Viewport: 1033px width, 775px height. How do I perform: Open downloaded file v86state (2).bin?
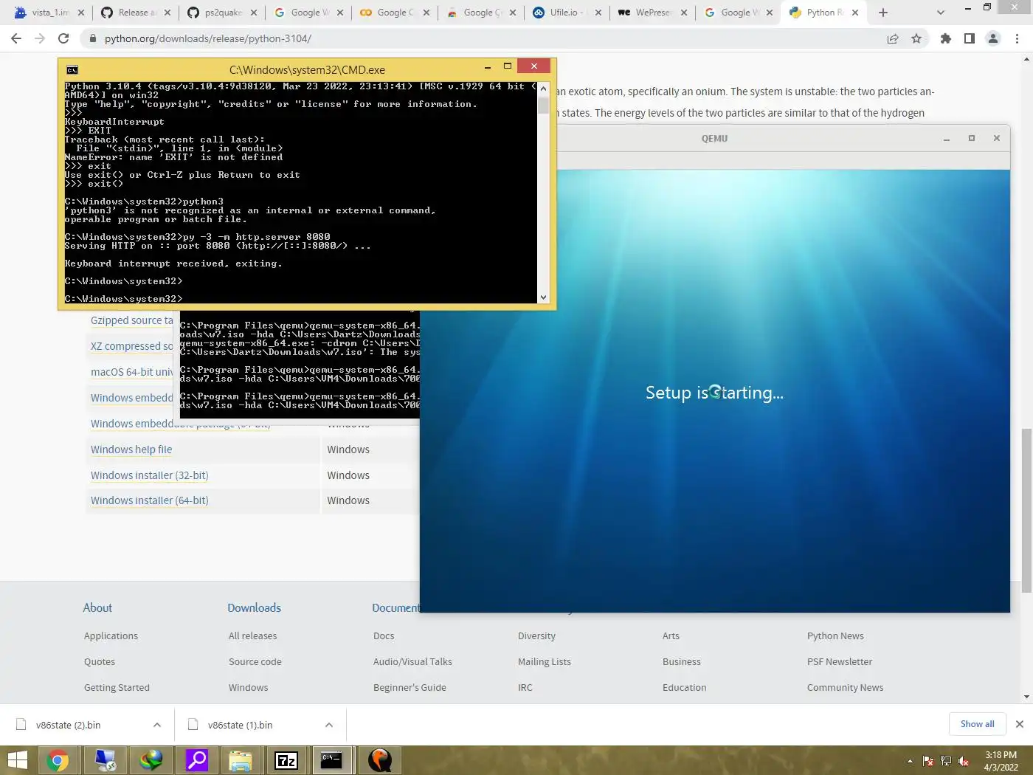tap(68, 725)
